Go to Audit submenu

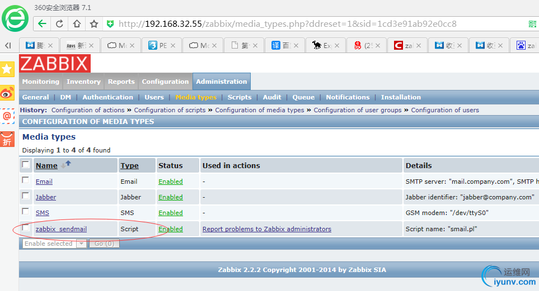272,97
